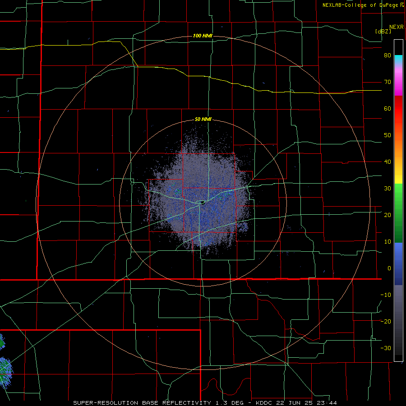Screen dimensions: 406x406
Task: Click the radar site marker at circle center
Action: coord(202,202)
